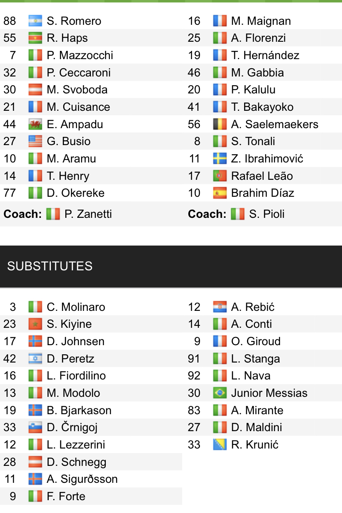Viewport: 342px width, 513px height.
Task: Click coach S. Pioli's name
Action: pos(267,214)
